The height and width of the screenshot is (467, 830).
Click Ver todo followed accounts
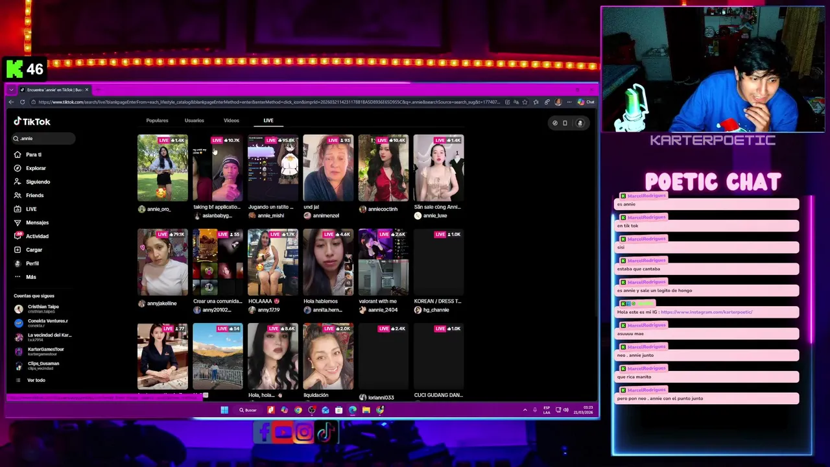point(36,380)
